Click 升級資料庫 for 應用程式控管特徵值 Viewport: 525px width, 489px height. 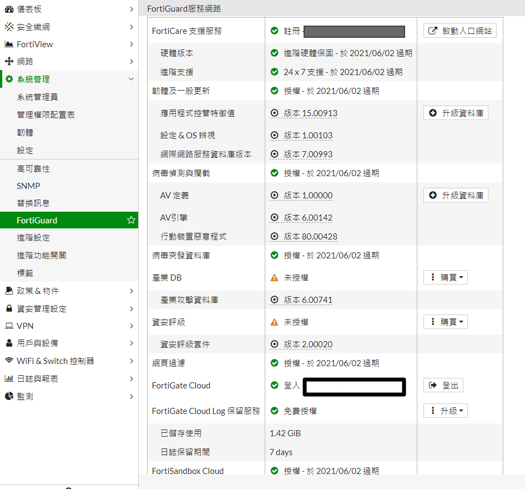pyautogui.click(x=456, y=113)
